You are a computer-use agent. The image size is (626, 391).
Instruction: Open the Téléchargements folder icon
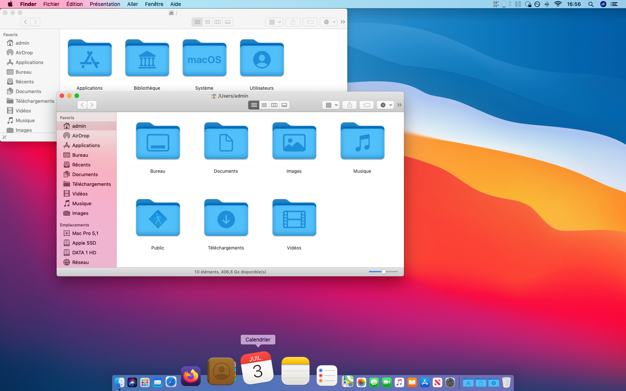click(x=226, y=219)
